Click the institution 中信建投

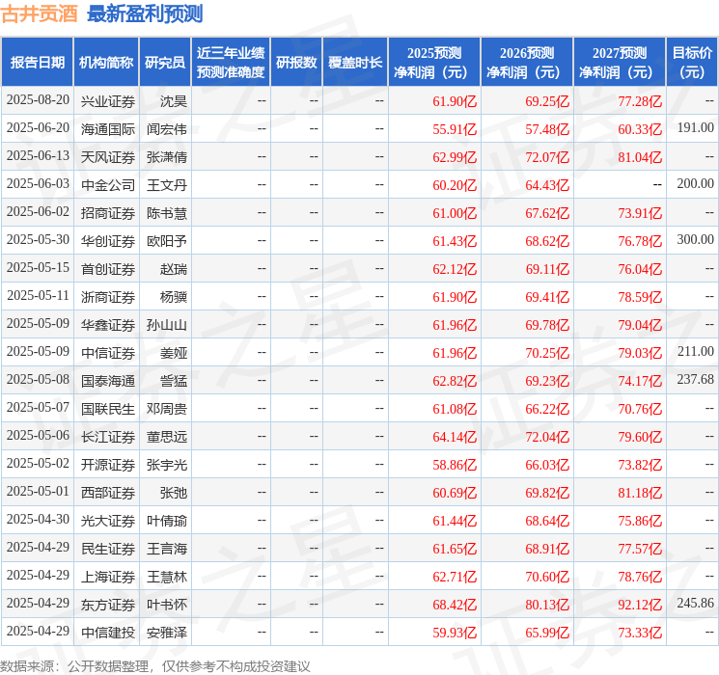[108, 633]
